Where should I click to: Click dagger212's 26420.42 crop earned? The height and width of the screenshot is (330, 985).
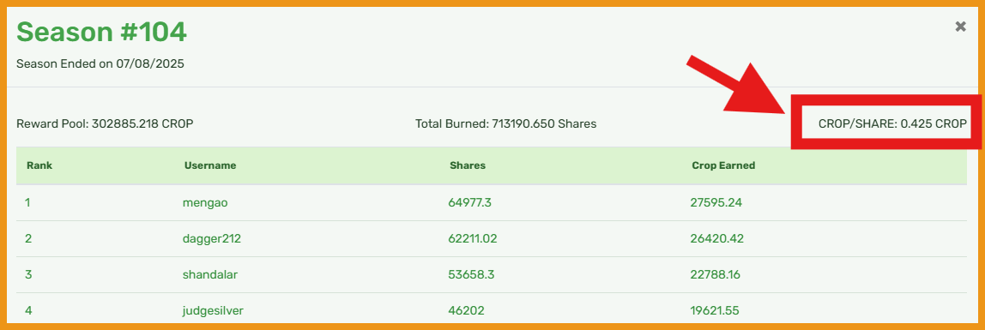click(x=716, y=239)
